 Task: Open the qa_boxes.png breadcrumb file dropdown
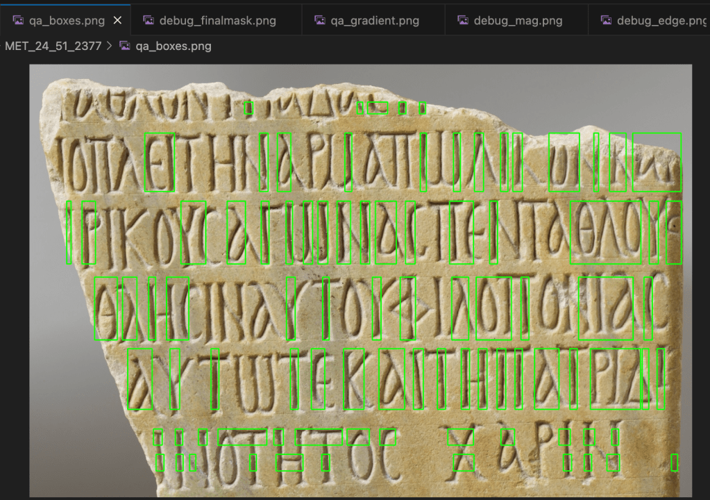pyautogui.click(x=174, y=47)
